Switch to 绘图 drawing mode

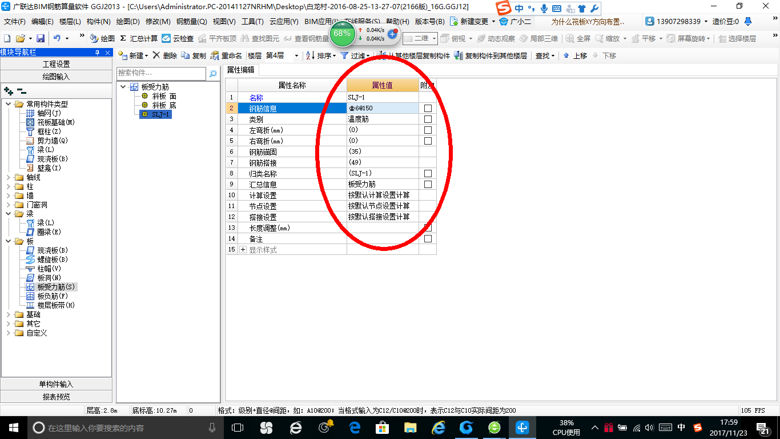tap(102, 38)
